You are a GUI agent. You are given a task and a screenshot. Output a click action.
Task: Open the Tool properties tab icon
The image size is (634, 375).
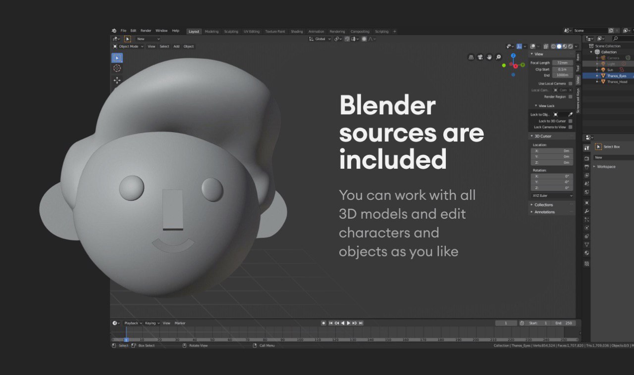click(x=586, y=147)
